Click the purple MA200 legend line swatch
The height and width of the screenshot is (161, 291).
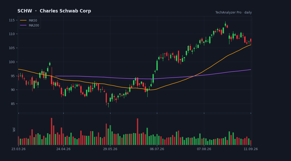tap(23, 25)
